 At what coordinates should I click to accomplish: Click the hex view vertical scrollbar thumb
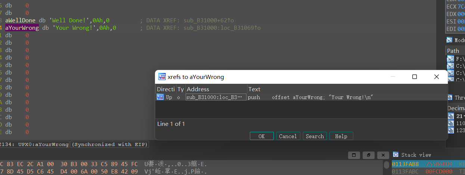point(386,165)
